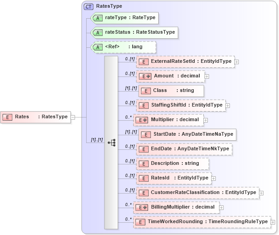The height and width of the screenshot is (235, 279).
Task: Click the E icon of RatesId element
Action: 144,178
